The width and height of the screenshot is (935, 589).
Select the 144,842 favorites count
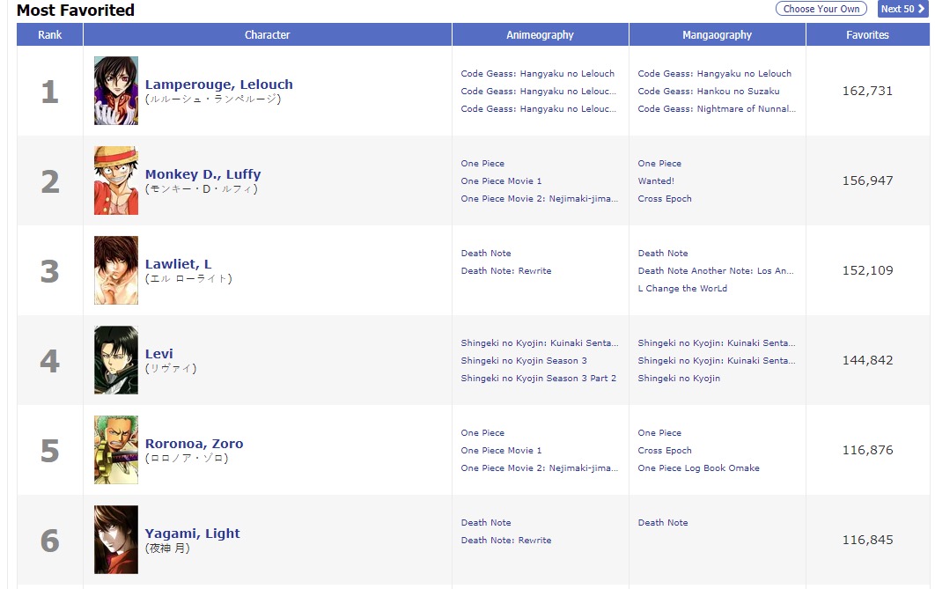(867, 360)
